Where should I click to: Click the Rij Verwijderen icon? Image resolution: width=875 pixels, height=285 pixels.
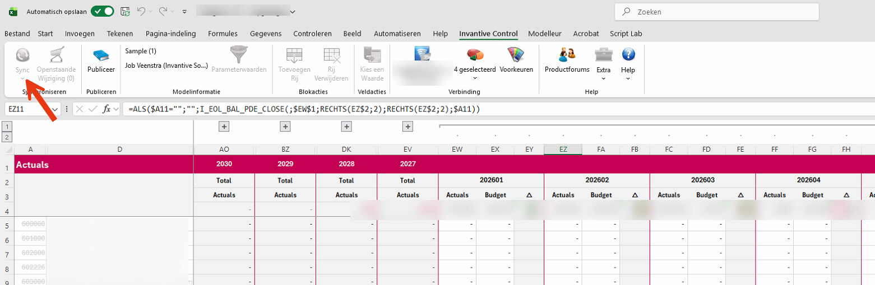click(331, 55)
